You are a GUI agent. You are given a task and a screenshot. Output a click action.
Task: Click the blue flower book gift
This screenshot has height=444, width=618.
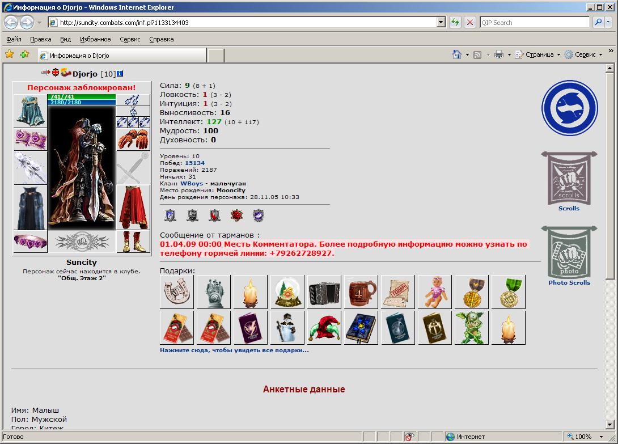point(361,328)
